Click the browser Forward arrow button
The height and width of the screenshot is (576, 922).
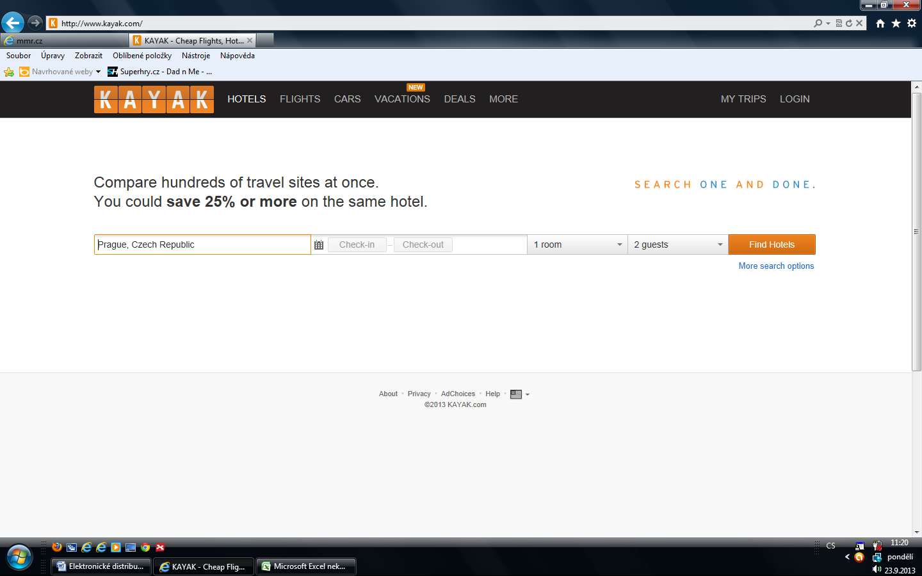click(x=35, y=23)
